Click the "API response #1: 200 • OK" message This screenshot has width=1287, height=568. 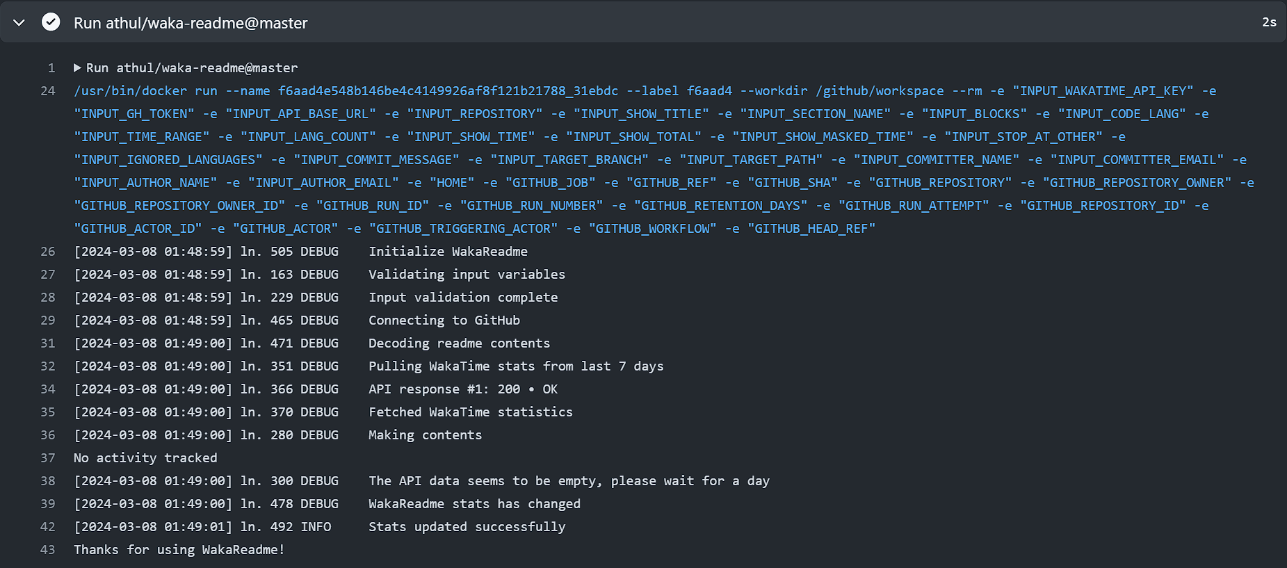(462, 389)
